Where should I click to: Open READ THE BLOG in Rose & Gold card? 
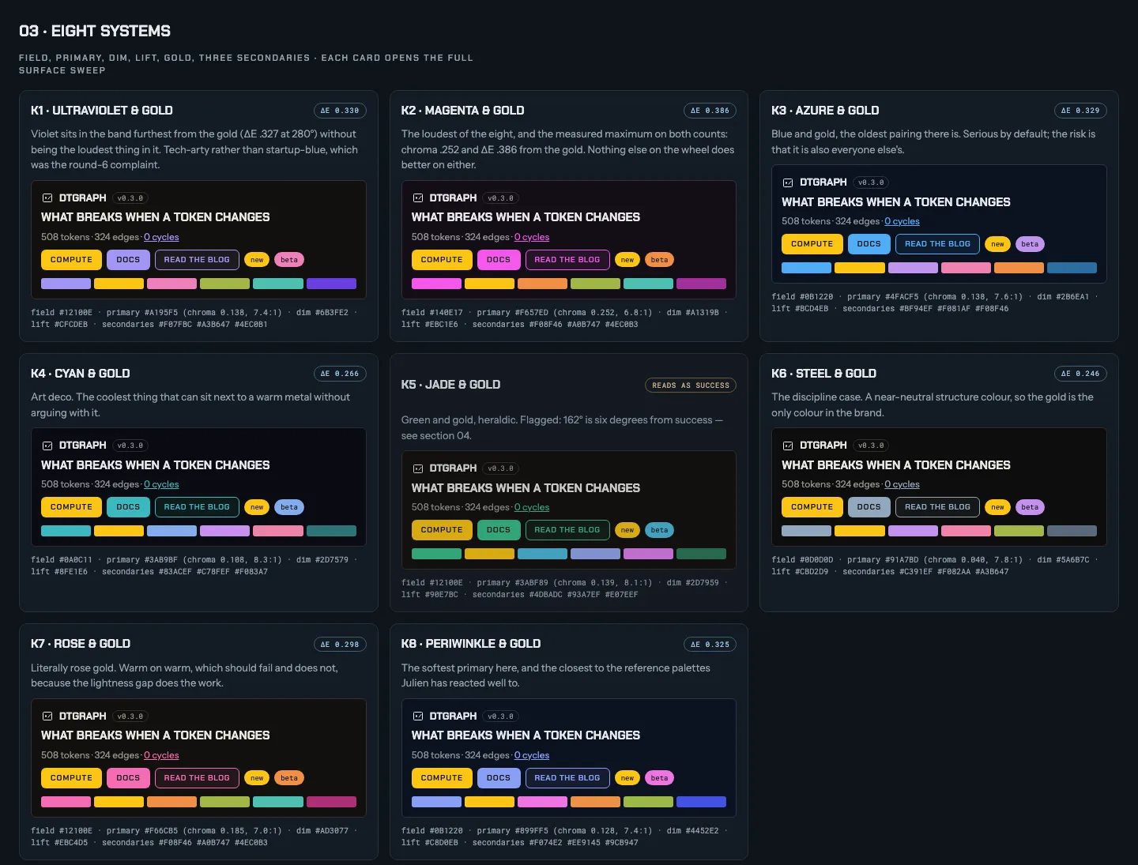click(x=197, y=778)
